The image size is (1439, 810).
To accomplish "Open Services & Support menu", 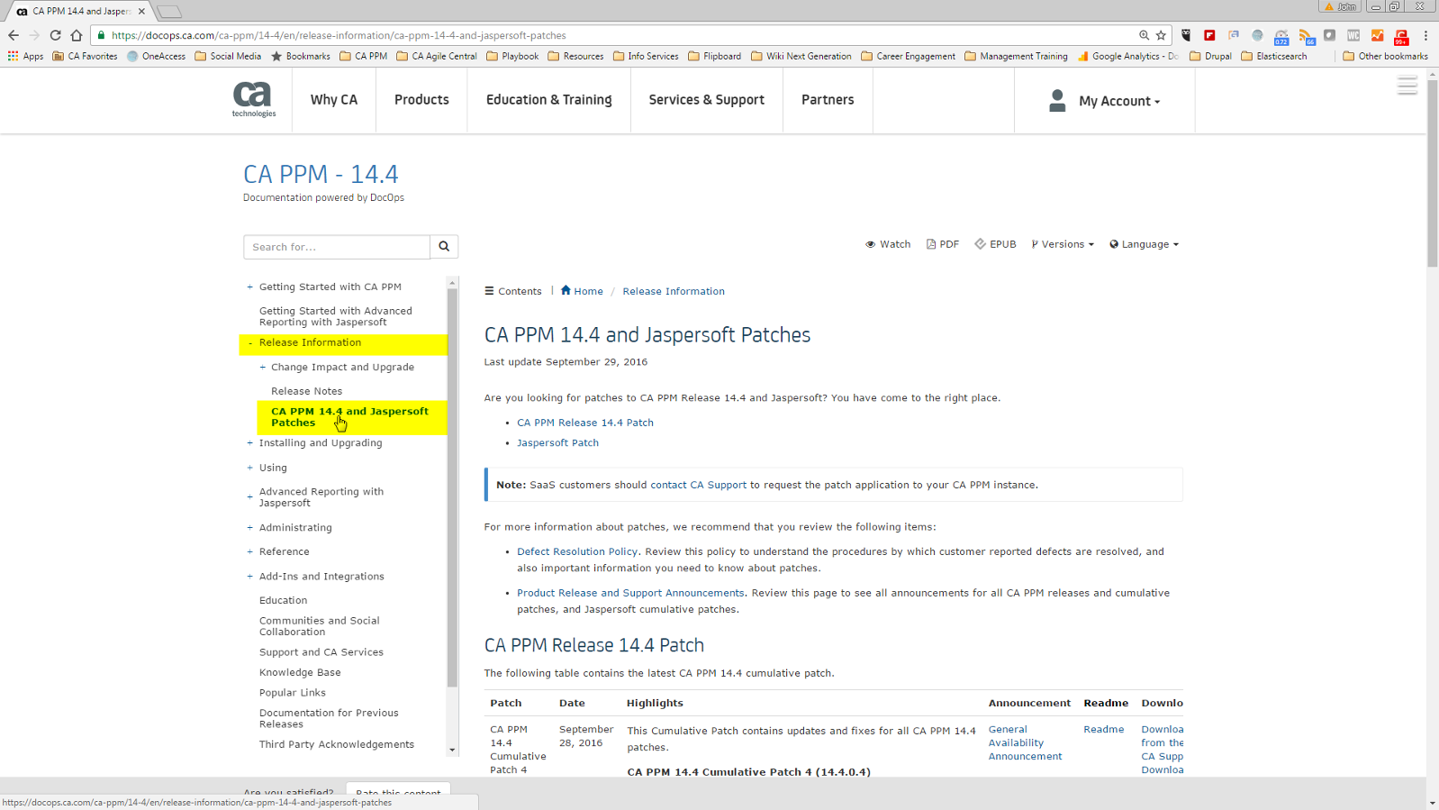I will click(706, 100).
